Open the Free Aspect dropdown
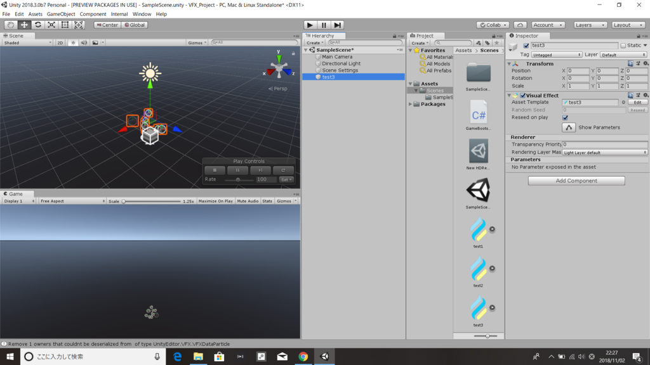Viewport: 650px width, 365px height. click(72, 201)
